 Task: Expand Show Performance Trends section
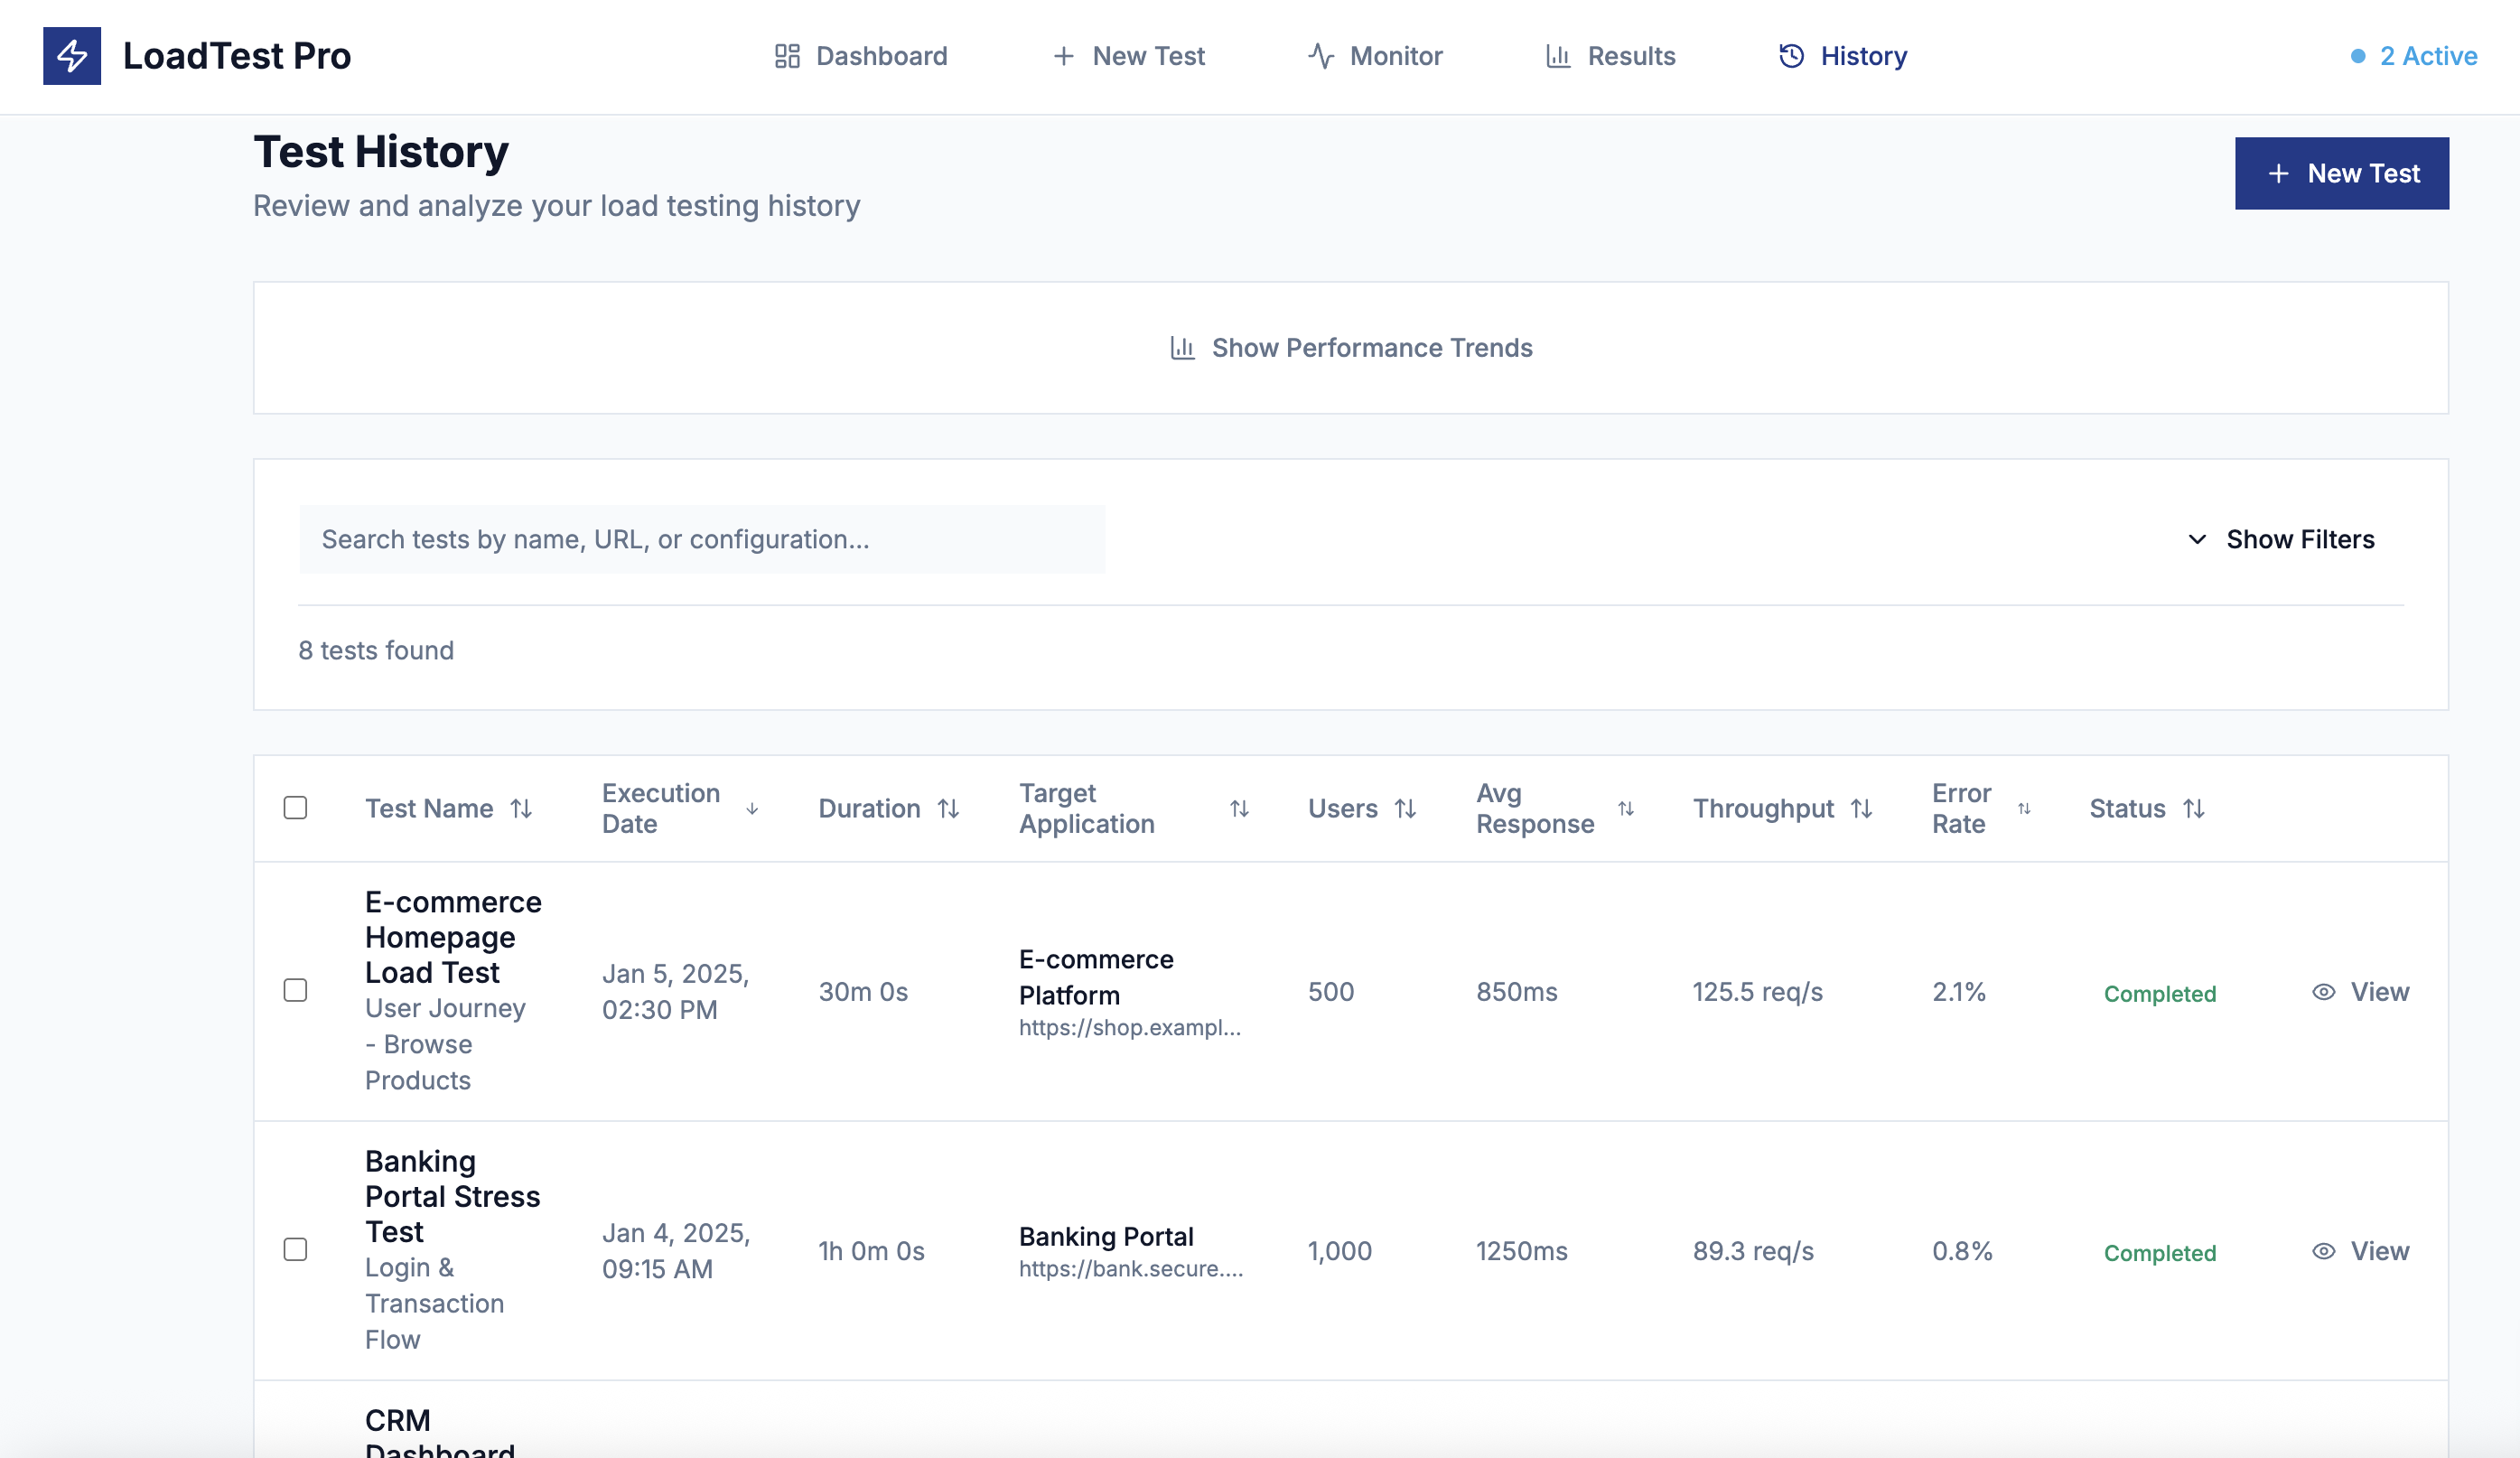click(1350, 348)
